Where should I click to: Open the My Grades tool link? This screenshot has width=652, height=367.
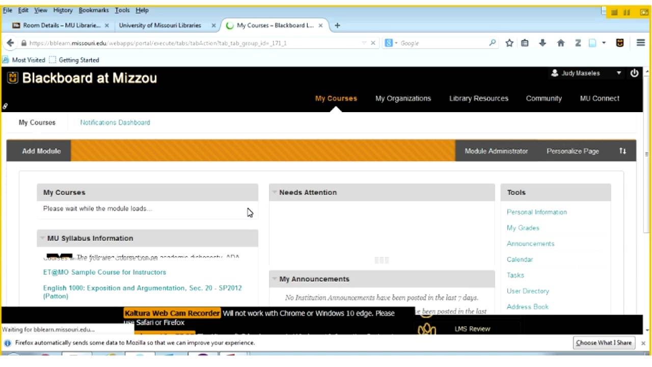point(523,228)
